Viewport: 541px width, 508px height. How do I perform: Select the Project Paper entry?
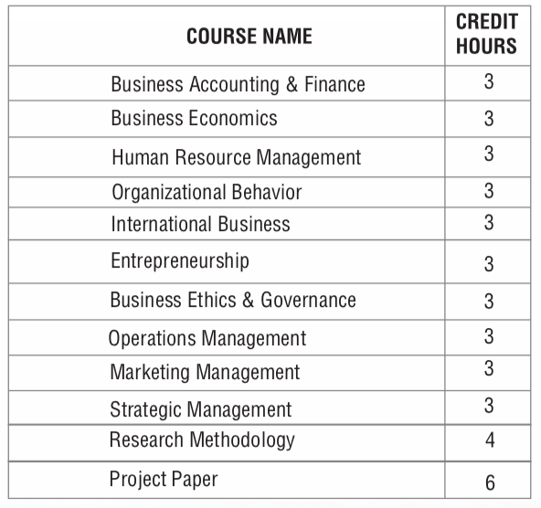tap(164, 480)
